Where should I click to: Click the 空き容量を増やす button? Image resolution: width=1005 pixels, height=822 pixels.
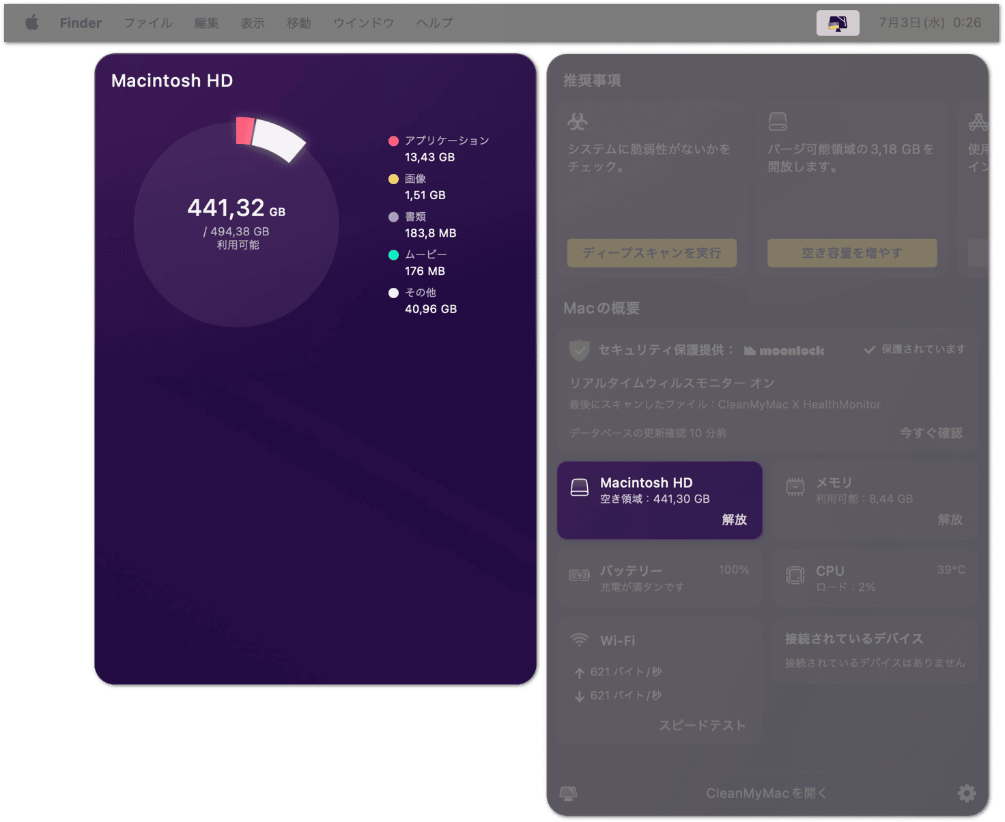click(x=852, y=253)
